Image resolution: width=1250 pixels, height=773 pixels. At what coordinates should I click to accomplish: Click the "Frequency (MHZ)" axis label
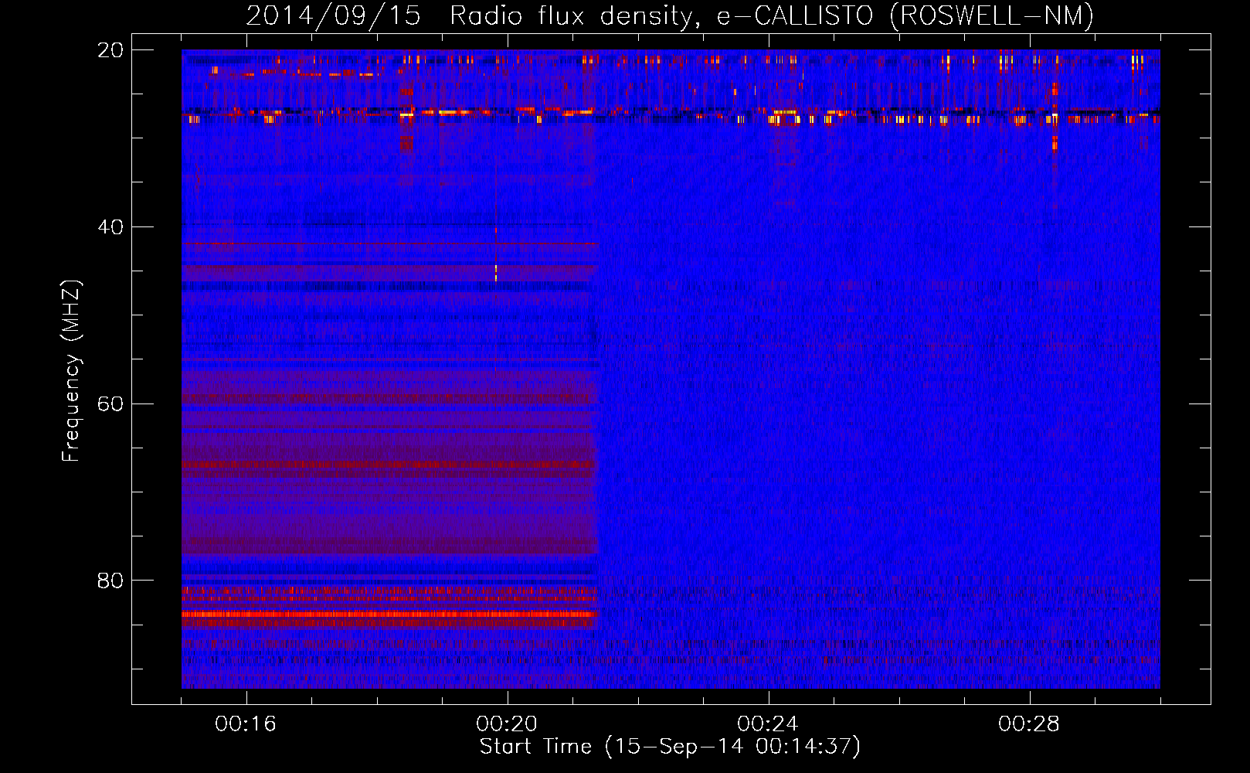[x=71, y=371]
